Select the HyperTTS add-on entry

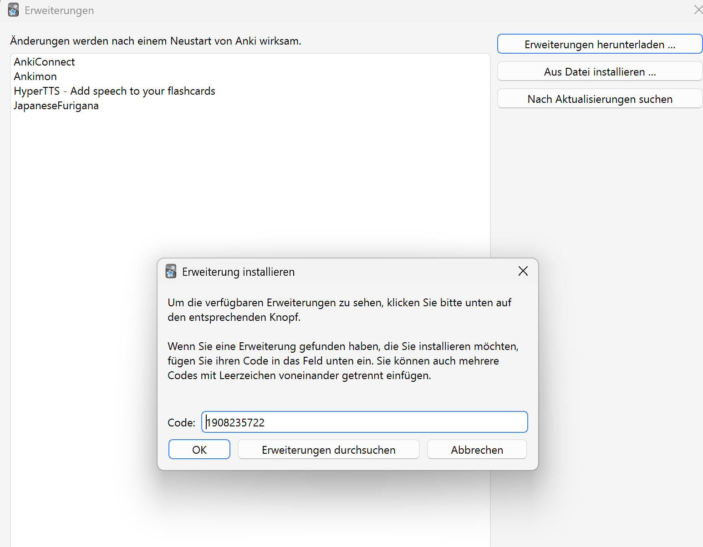click(114, 91)
